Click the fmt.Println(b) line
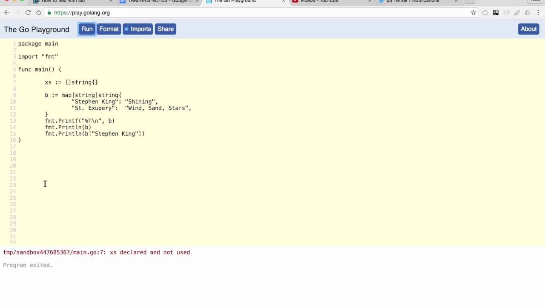Screen dimensions: 545x306 click(x=68, y=127)
